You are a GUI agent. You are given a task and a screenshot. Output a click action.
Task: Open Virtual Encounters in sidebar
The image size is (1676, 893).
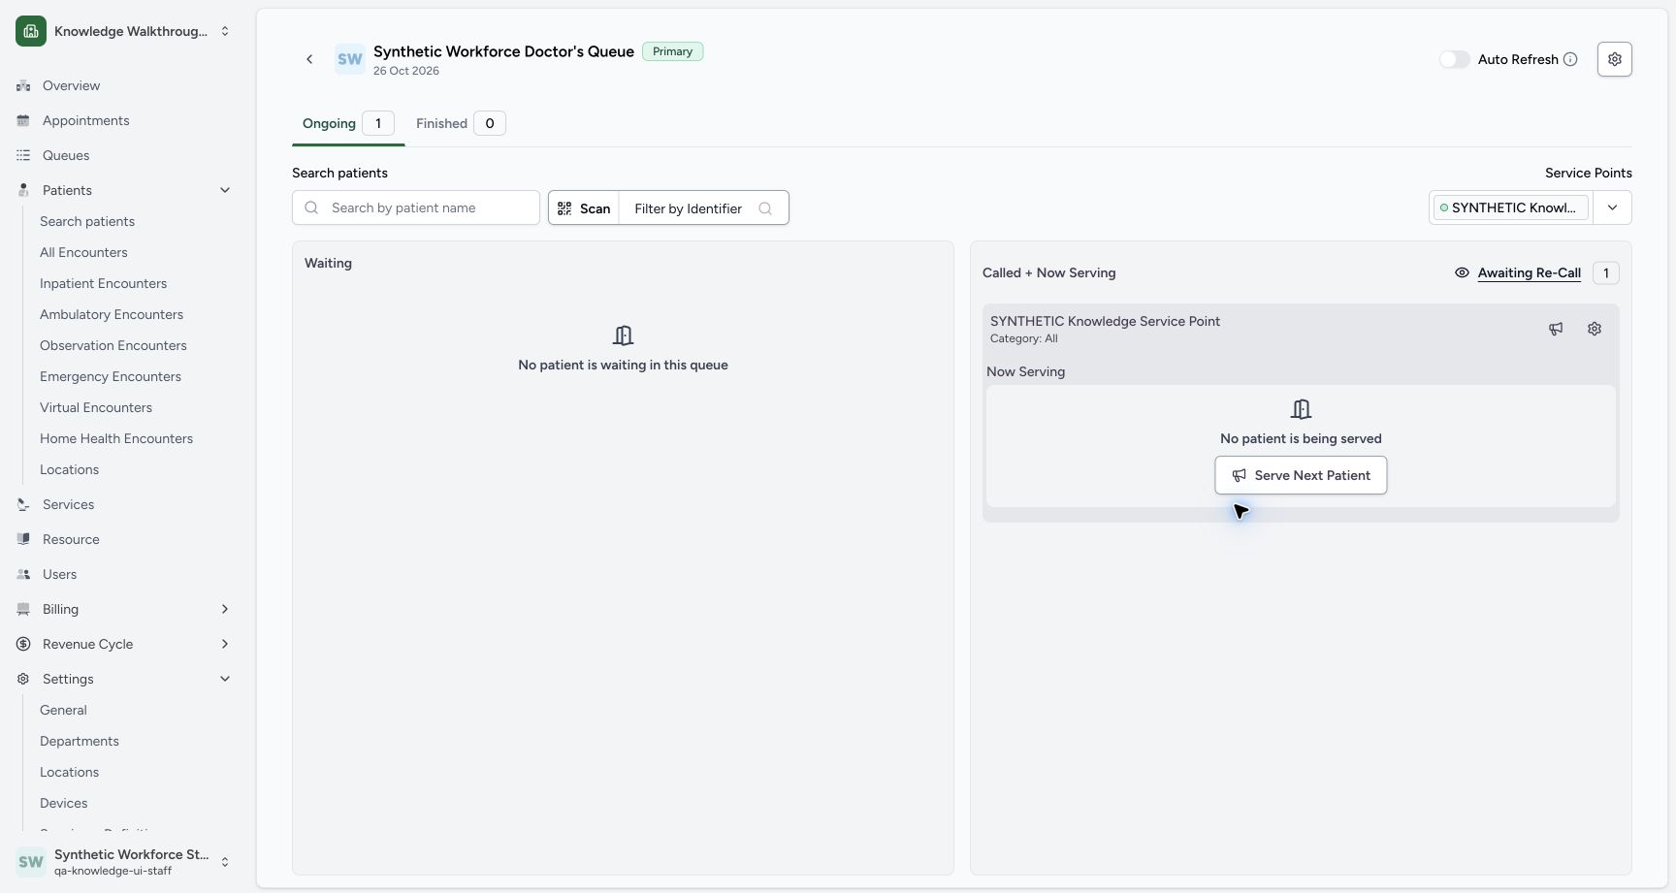(96, 407)
